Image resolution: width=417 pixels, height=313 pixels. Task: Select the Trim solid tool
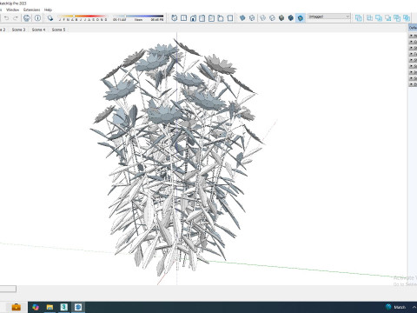pyautogui.click(x=397, y=18)
